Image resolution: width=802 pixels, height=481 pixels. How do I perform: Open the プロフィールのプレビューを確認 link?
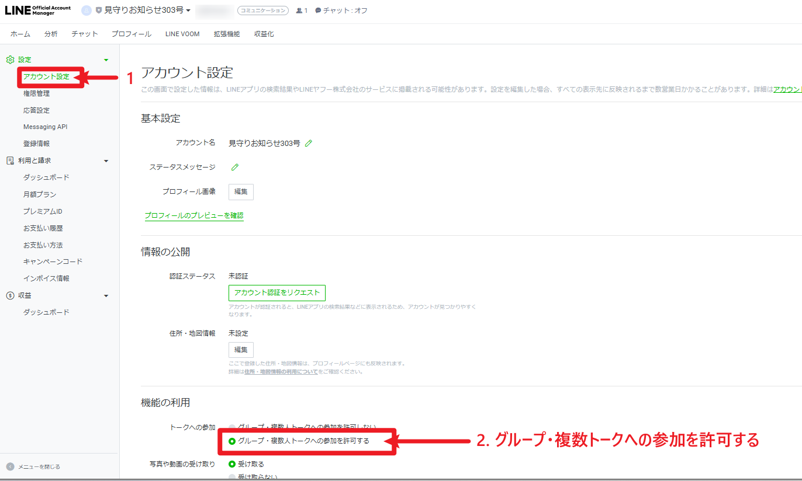(194, 215)
